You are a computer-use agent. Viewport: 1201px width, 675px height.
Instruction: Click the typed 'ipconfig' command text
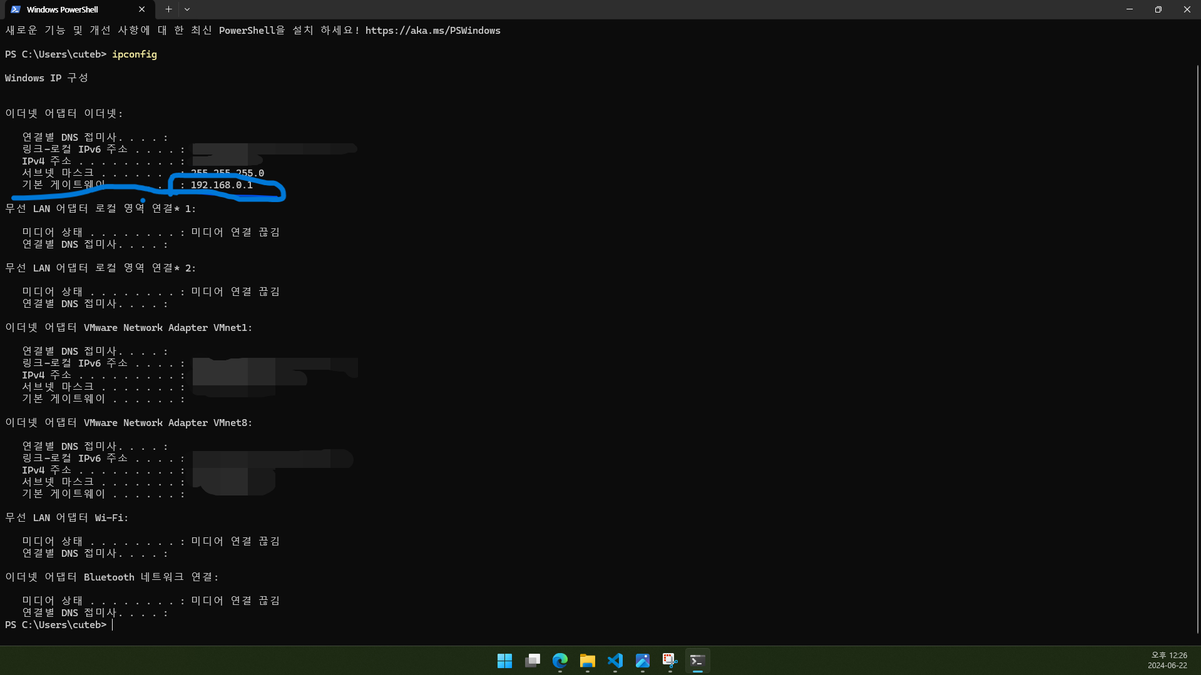pos(135,54)
